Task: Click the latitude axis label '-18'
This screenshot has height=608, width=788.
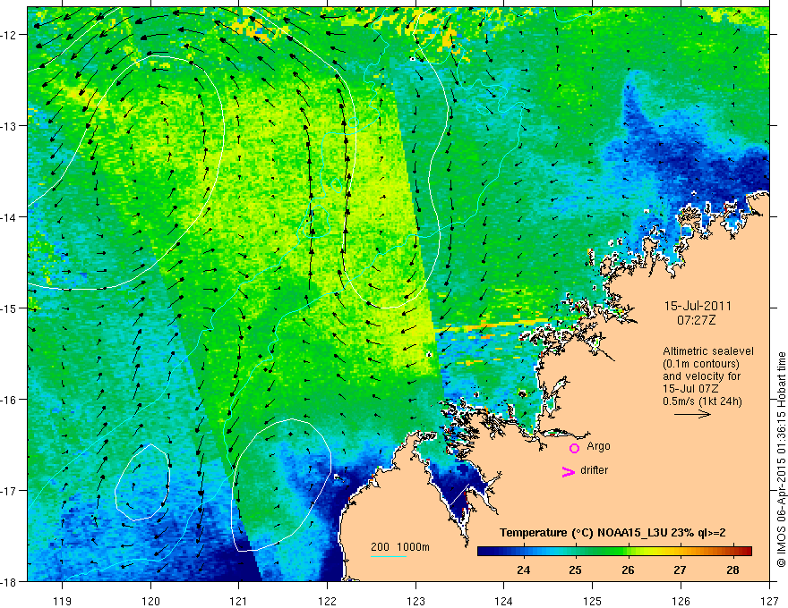Action: (x=9, y=582)
